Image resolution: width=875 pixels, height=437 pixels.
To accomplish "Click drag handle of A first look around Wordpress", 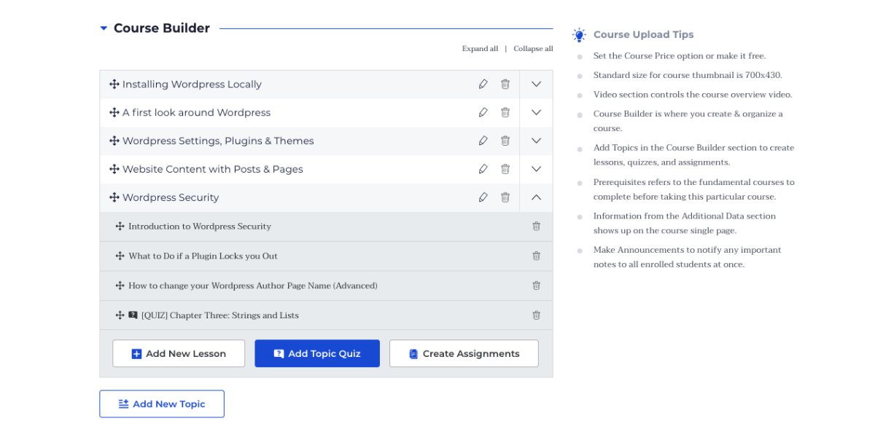I will point(114,113).
